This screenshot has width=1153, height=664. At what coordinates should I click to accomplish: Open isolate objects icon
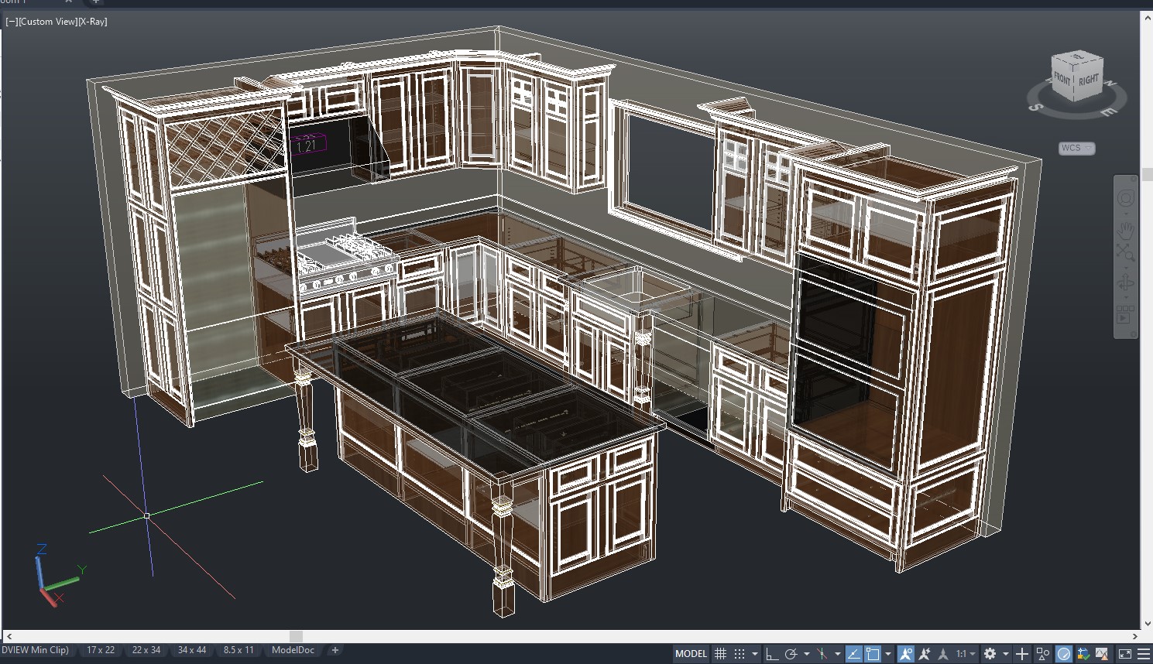click(x=1043, y=654)
